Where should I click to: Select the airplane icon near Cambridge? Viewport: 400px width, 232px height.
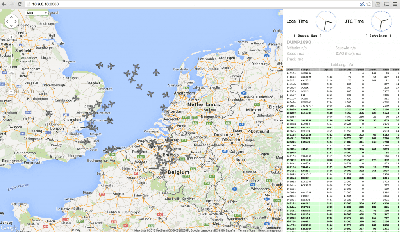76,98
